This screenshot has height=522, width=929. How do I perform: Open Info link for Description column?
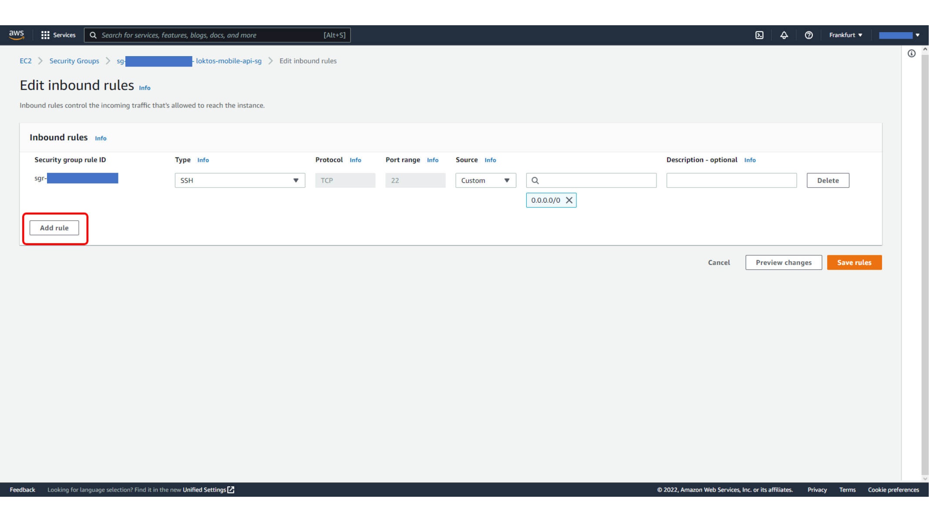pos(750,160)
